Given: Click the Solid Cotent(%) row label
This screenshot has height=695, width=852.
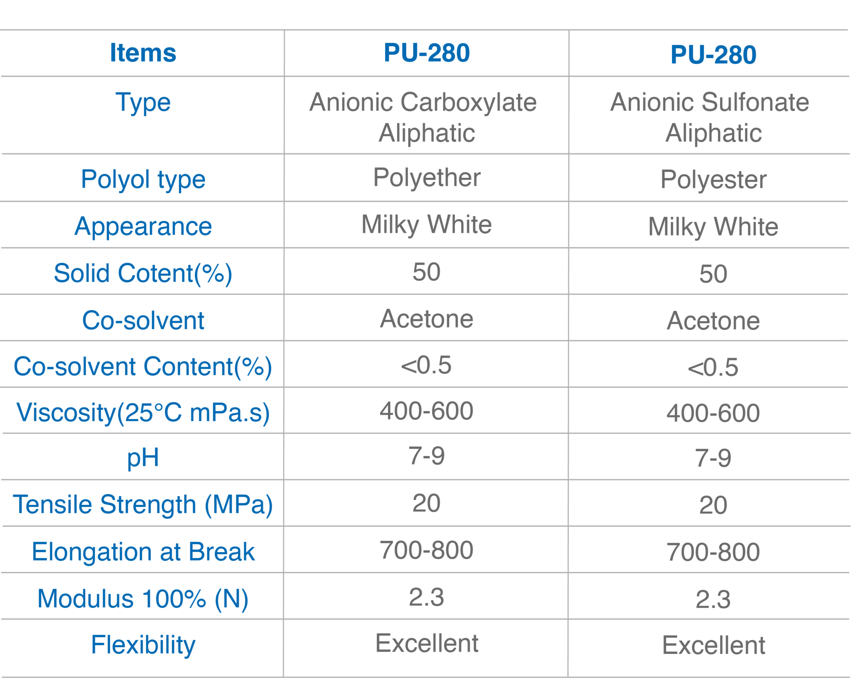Looking at the screenshot, I should pyautogui.click(x=143, y=273).
